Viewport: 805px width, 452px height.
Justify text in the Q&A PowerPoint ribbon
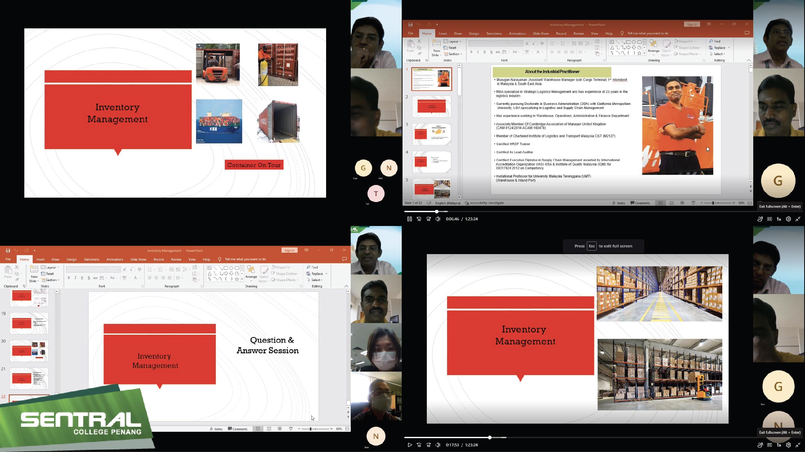coord(170,278)
